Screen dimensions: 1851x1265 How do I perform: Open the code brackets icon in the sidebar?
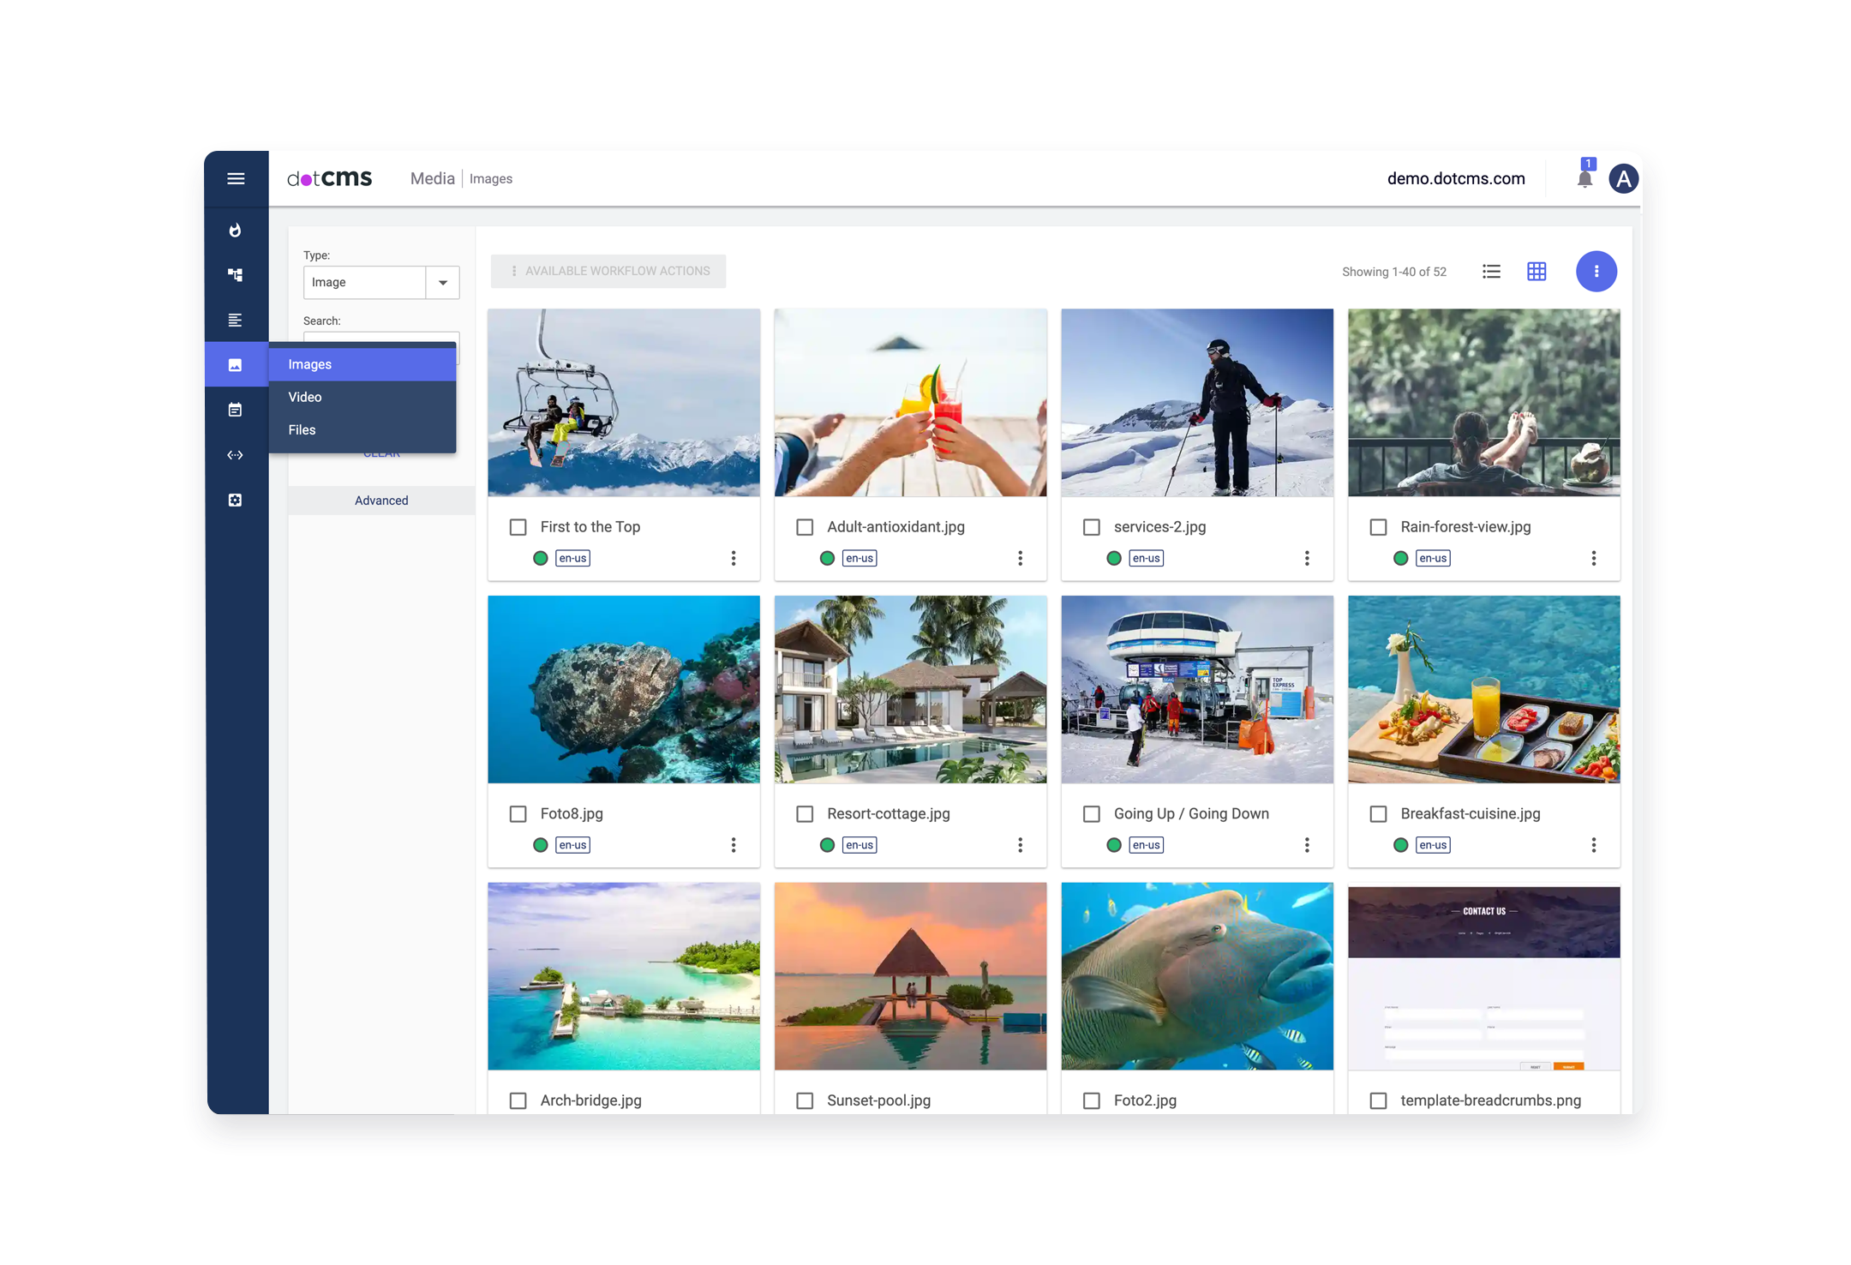[x=235, y=455]
